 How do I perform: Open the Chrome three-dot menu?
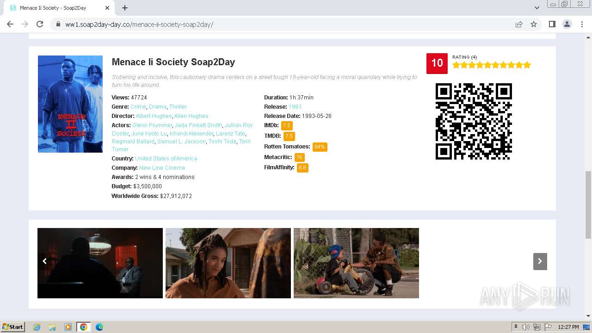point(582,24)
